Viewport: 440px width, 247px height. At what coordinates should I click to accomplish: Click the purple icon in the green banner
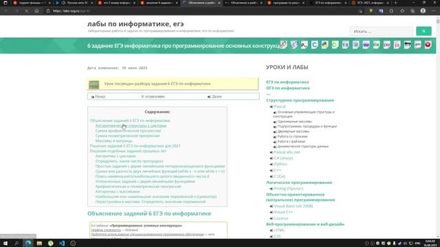pos(366,45)
